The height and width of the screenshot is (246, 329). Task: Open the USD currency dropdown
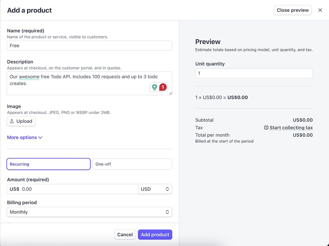(155, 189)
